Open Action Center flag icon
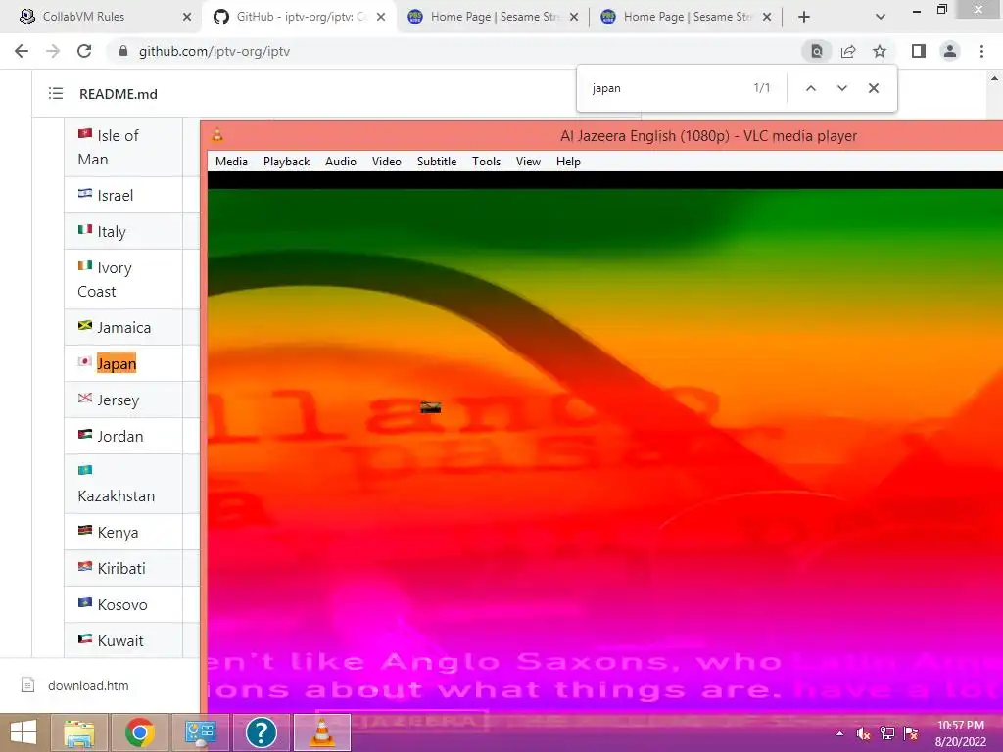 [x=911, y=733]
